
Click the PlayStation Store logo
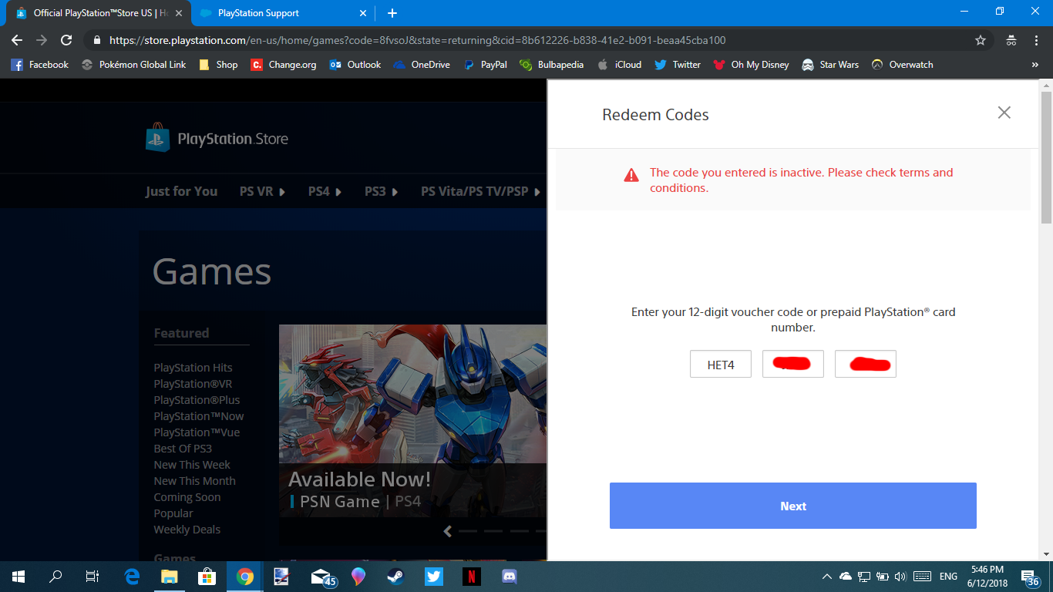(x=217, y=139)
